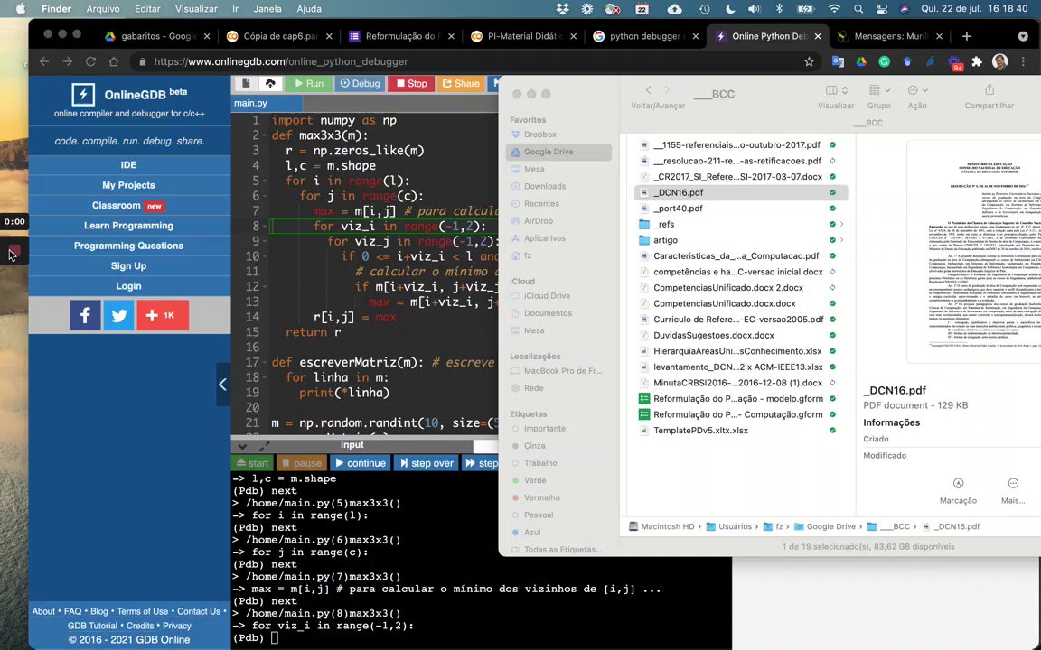Share on Facebook icon

coord(86,315)
